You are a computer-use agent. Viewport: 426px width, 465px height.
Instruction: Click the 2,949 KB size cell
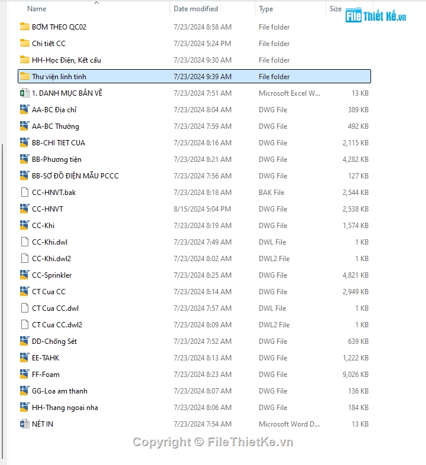[356, 292]
